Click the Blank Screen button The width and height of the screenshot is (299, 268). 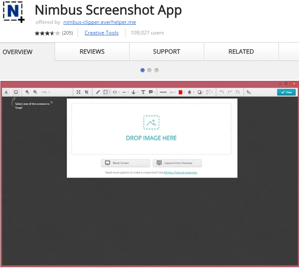click(125, 163)
